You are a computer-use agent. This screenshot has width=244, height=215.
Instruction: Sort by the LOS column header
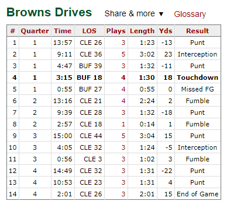90,31
